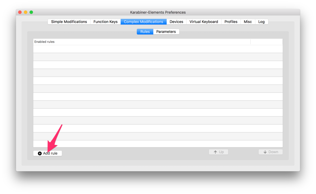Select the Rules segment
This screenshot has height=194, width=316.
click(x=145, y=31)
